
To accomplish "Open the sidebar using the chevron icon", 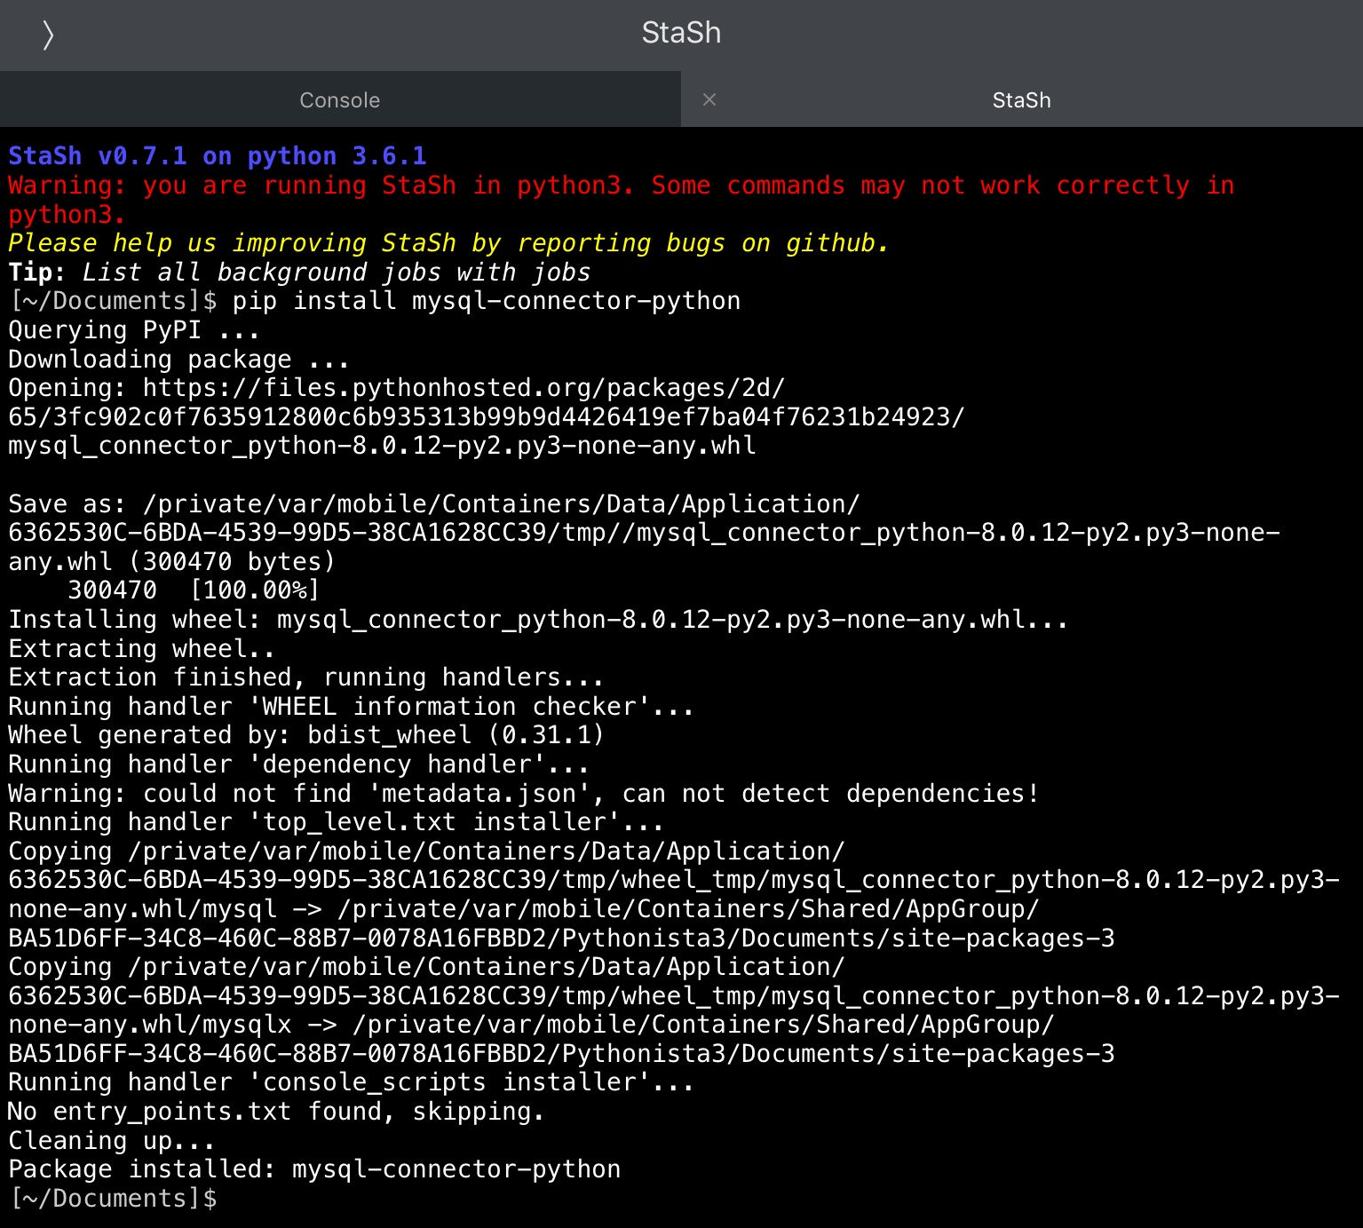I will coord(48,35).
